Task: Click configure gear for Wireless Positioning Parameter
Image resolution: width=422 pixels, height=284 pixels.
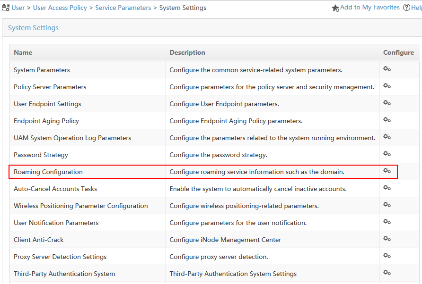Action: pyautogui.click(x=387, y=205)
